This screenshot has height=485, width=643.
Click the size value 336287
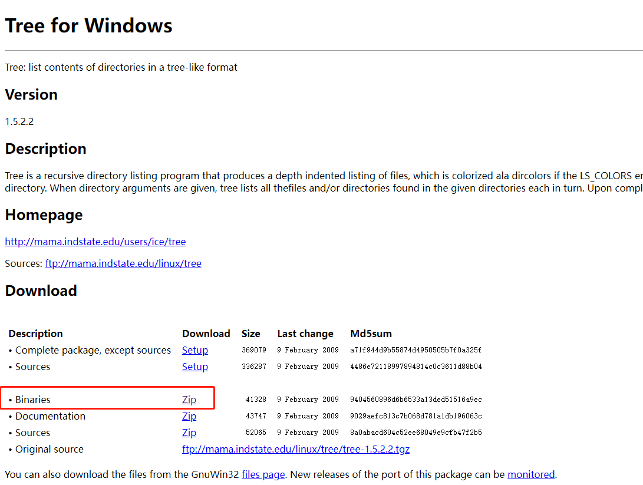(x=254, y=367)
